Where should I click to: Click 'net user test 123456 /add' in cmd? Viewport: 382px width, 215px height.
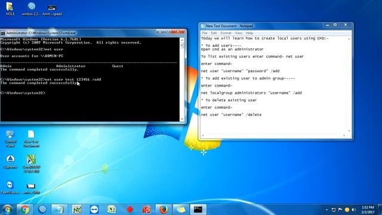[73, 79]
